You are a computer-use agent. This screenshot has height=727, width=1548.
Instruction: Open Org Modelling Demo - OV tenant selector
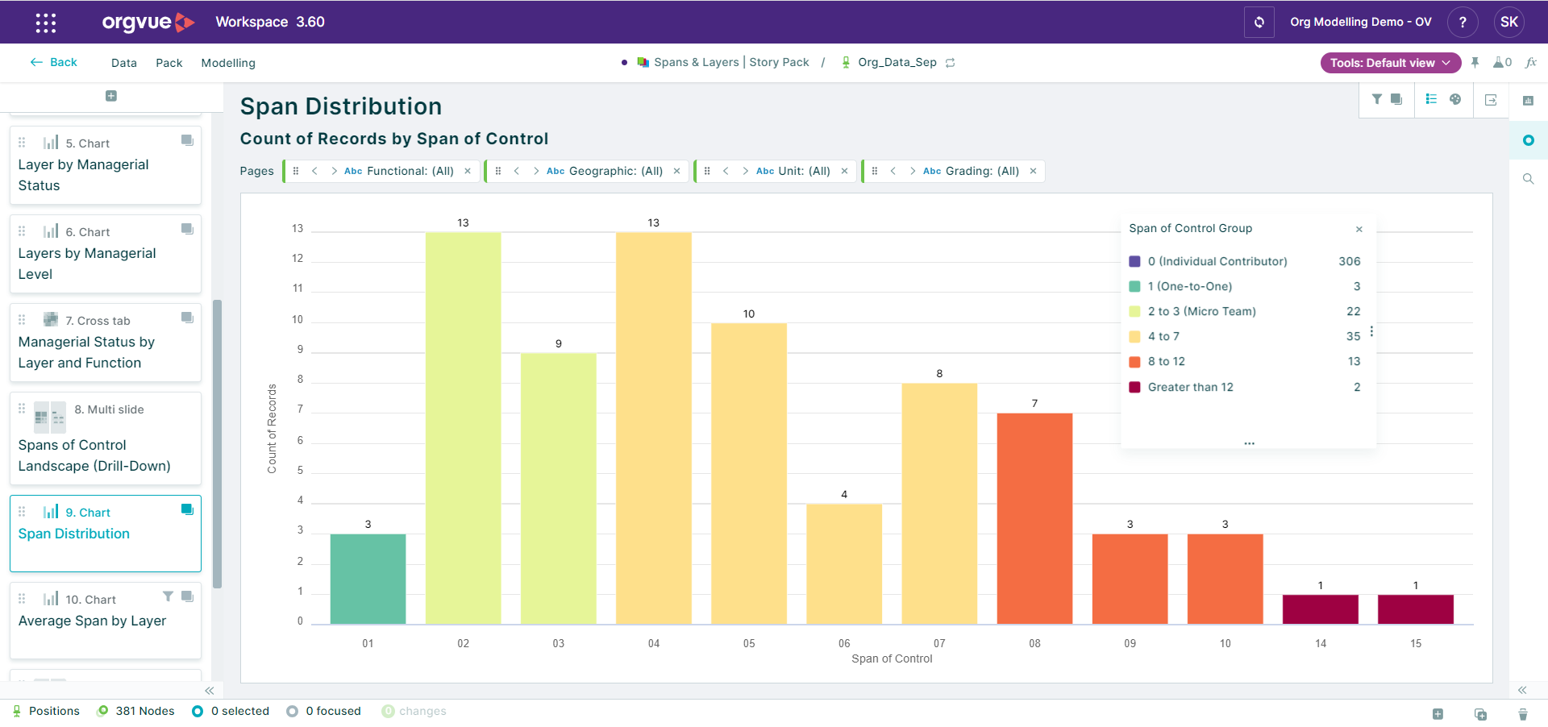click(1361, 22)
